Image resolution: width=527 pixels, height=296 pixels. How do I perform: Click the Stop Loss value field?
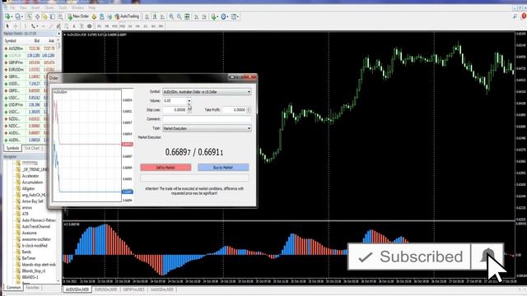[x=175, y=109]
